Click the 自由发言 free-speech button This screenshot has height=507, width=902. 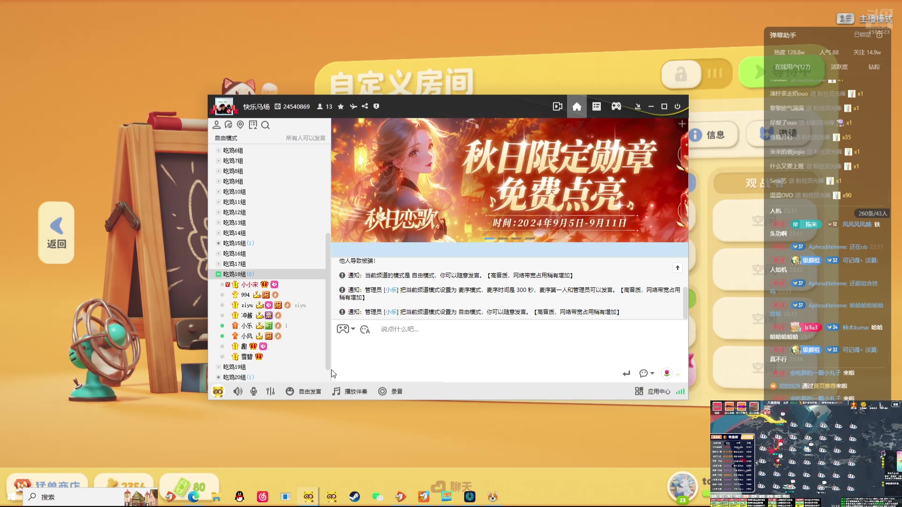coord(303,391)
